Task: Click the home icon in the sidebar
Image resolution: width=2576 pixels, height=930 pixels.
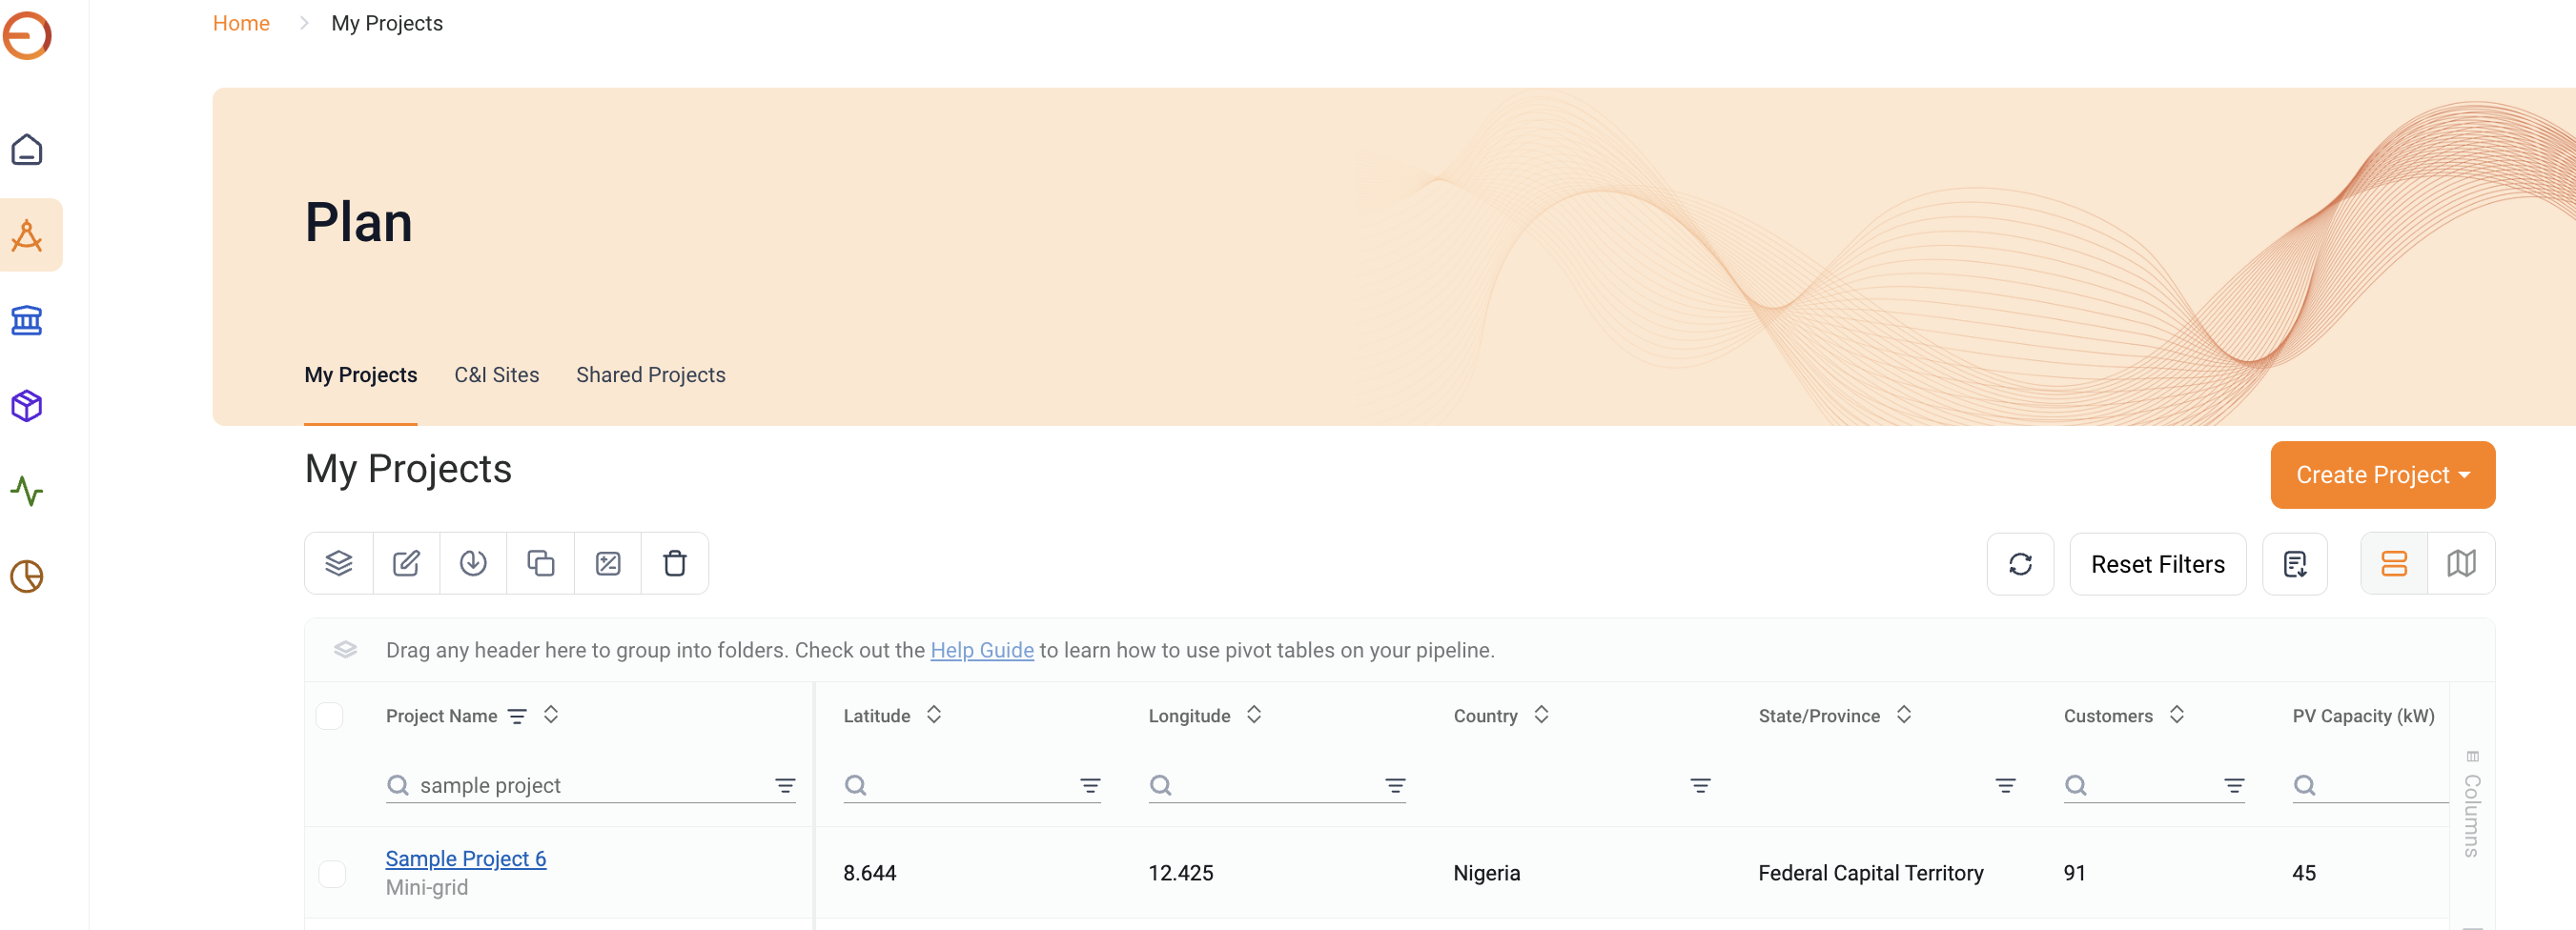Action: pos(27,150)
